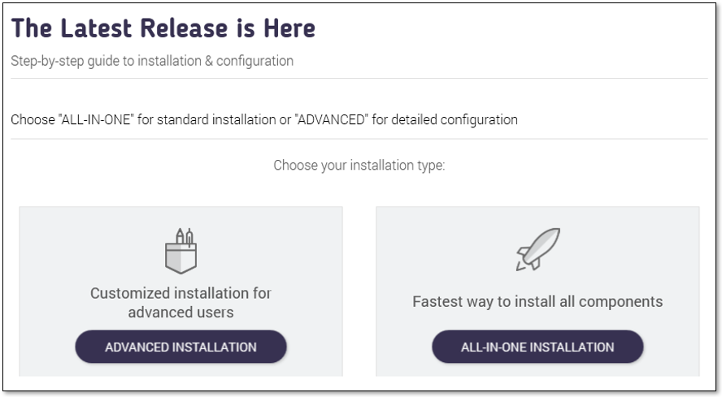
Task: Launch the ALL-IN-ONE INSTALLATION
Action: [537, 347]
